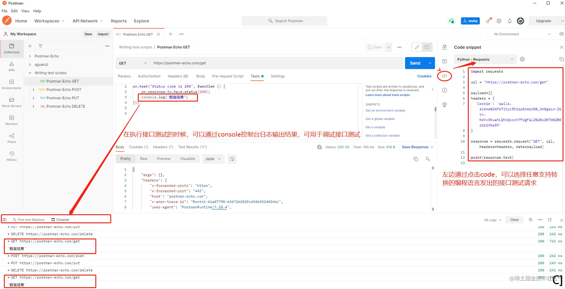The height and width of the screenshot is (289, 565).
Task: Click the plus icon to create a collection
Action: point(30,46)
